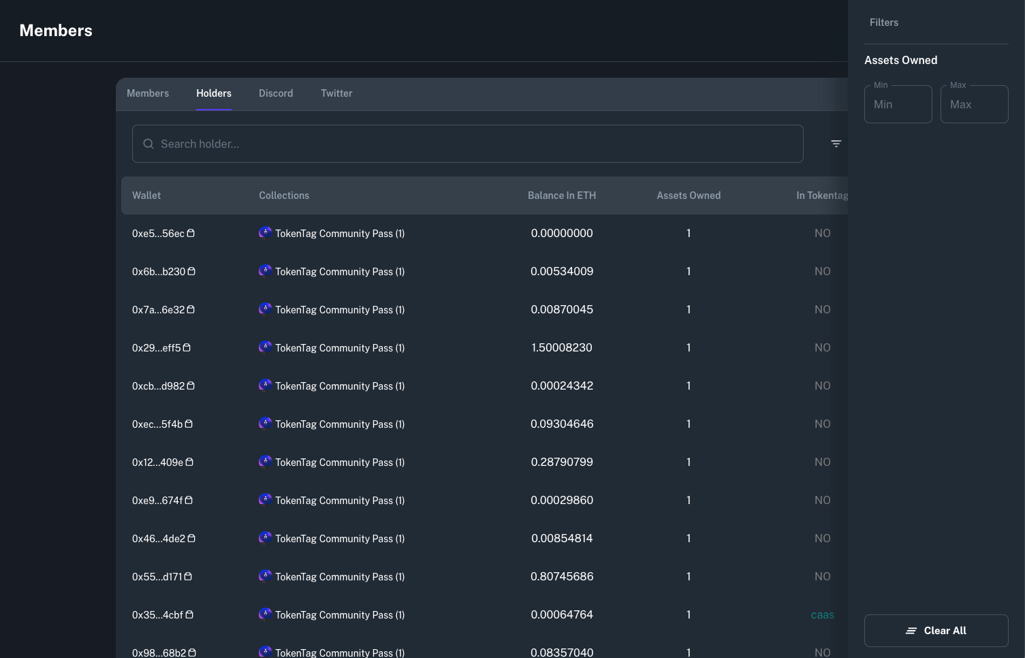Copy wallet address 0xe9...674f icon
This screenshot has height=658, width=1025.
[x=189, y=500]
